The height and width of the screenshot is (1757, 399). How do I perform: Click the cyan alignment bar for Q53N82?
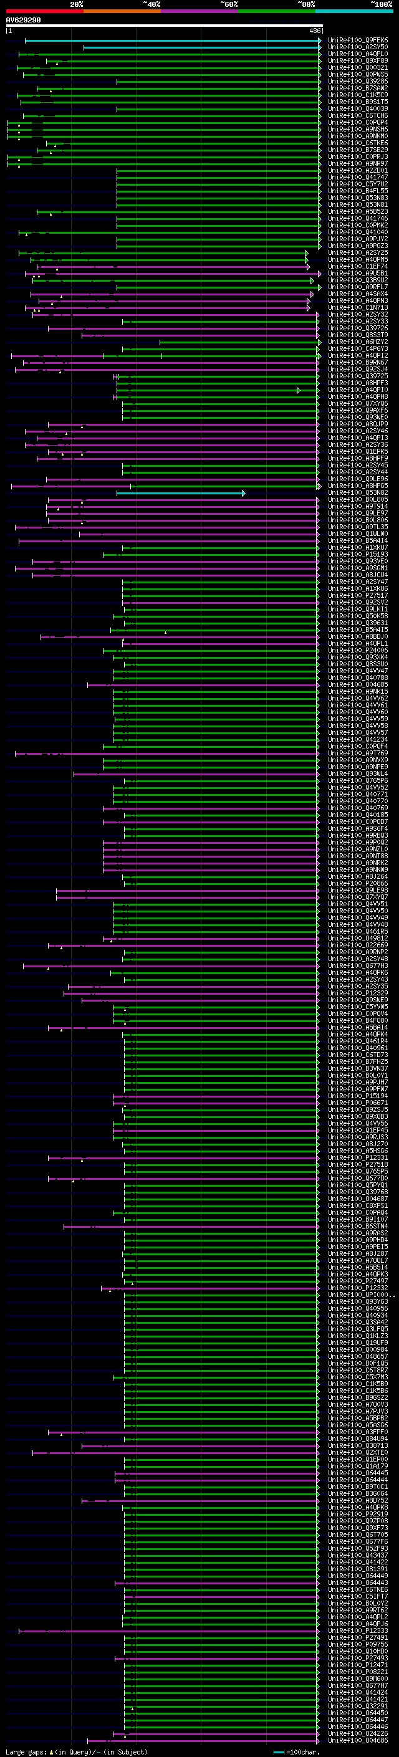click(181, 493)
